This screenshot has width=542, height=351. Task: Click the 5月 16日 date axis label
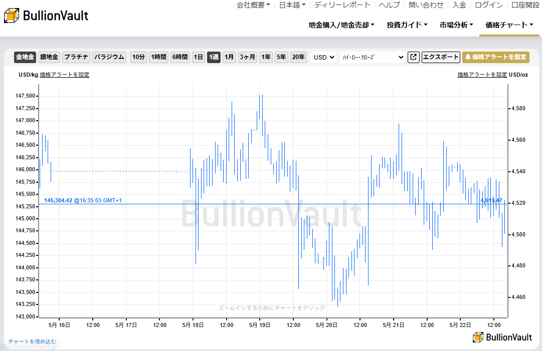[59, 325]
